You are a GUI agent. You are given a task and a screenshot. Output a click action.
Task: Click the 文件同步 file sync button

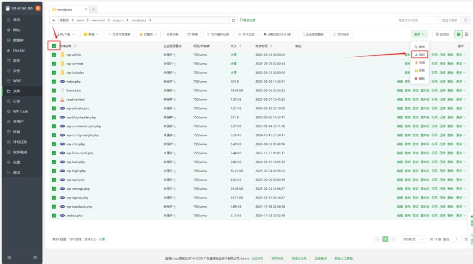[x=341, y=34]
